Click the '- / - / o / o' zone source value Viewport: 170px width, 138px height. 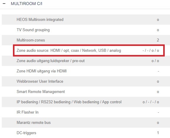151,50
